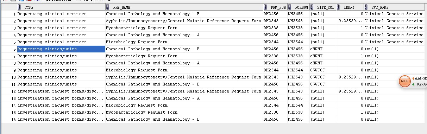Click FORNUM 'DH2544' in row 5
427x134 pixels.
click(295, 42)
